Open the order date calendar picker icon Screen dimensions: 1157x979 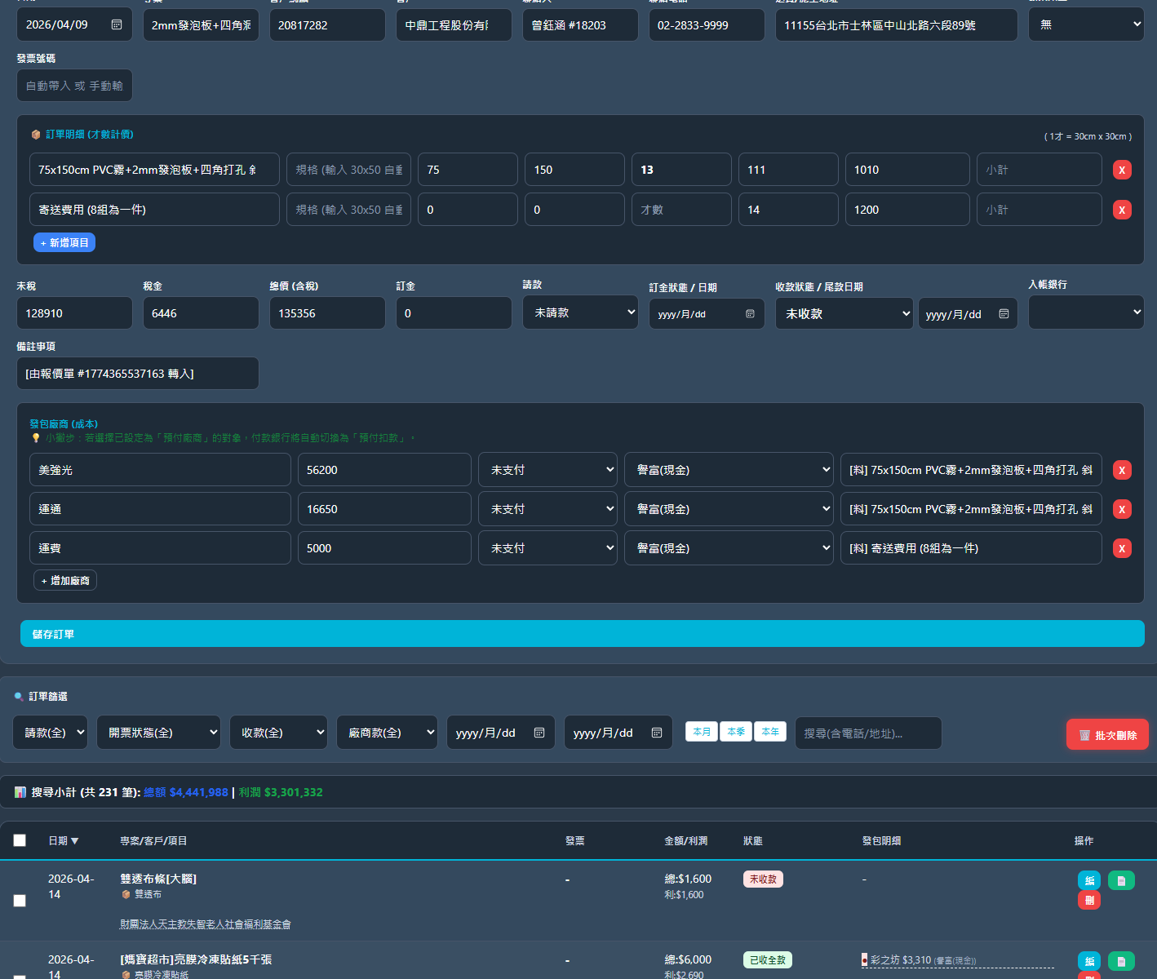click(117, 24)
